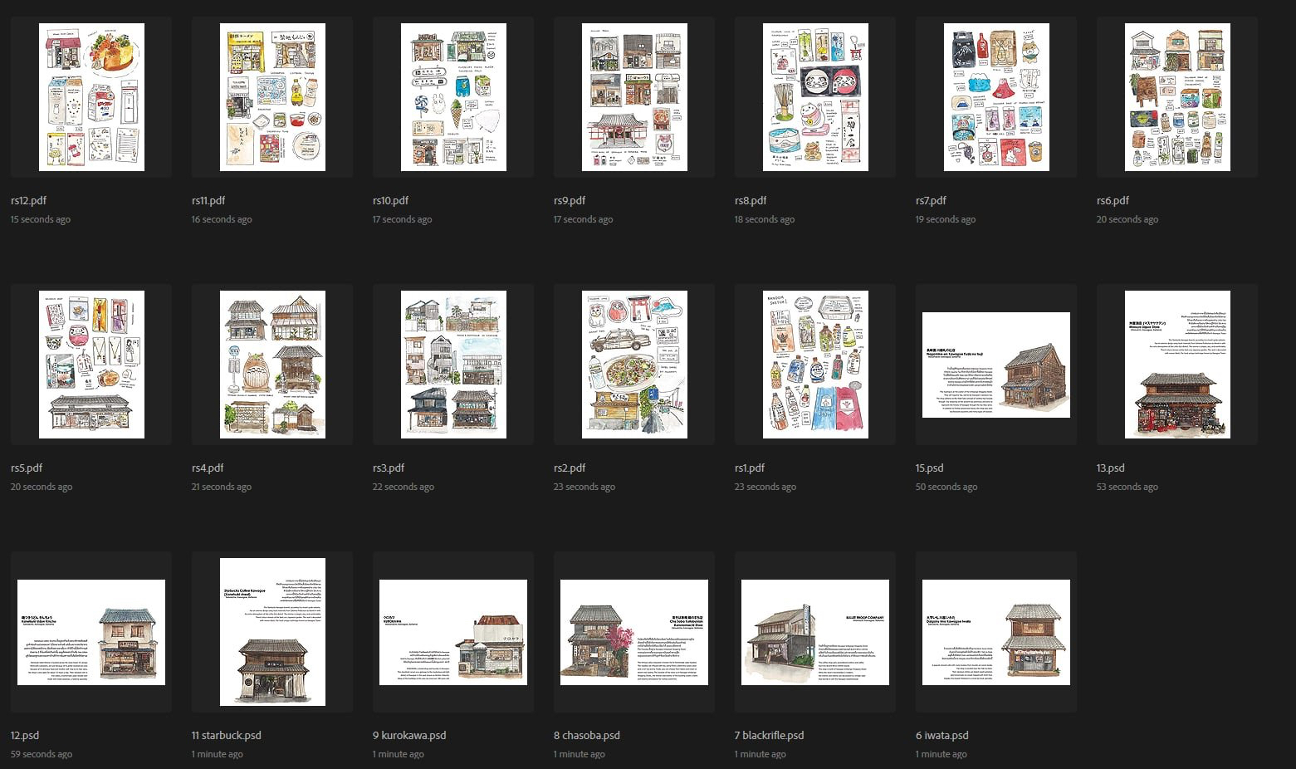Click the rs6.pdf file name
The width and height of the screenshot is (1296, 769).
1113,200
